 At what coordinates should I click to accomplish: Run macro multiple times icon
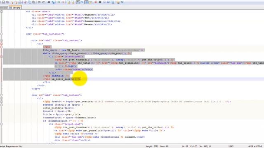[108, 2]
